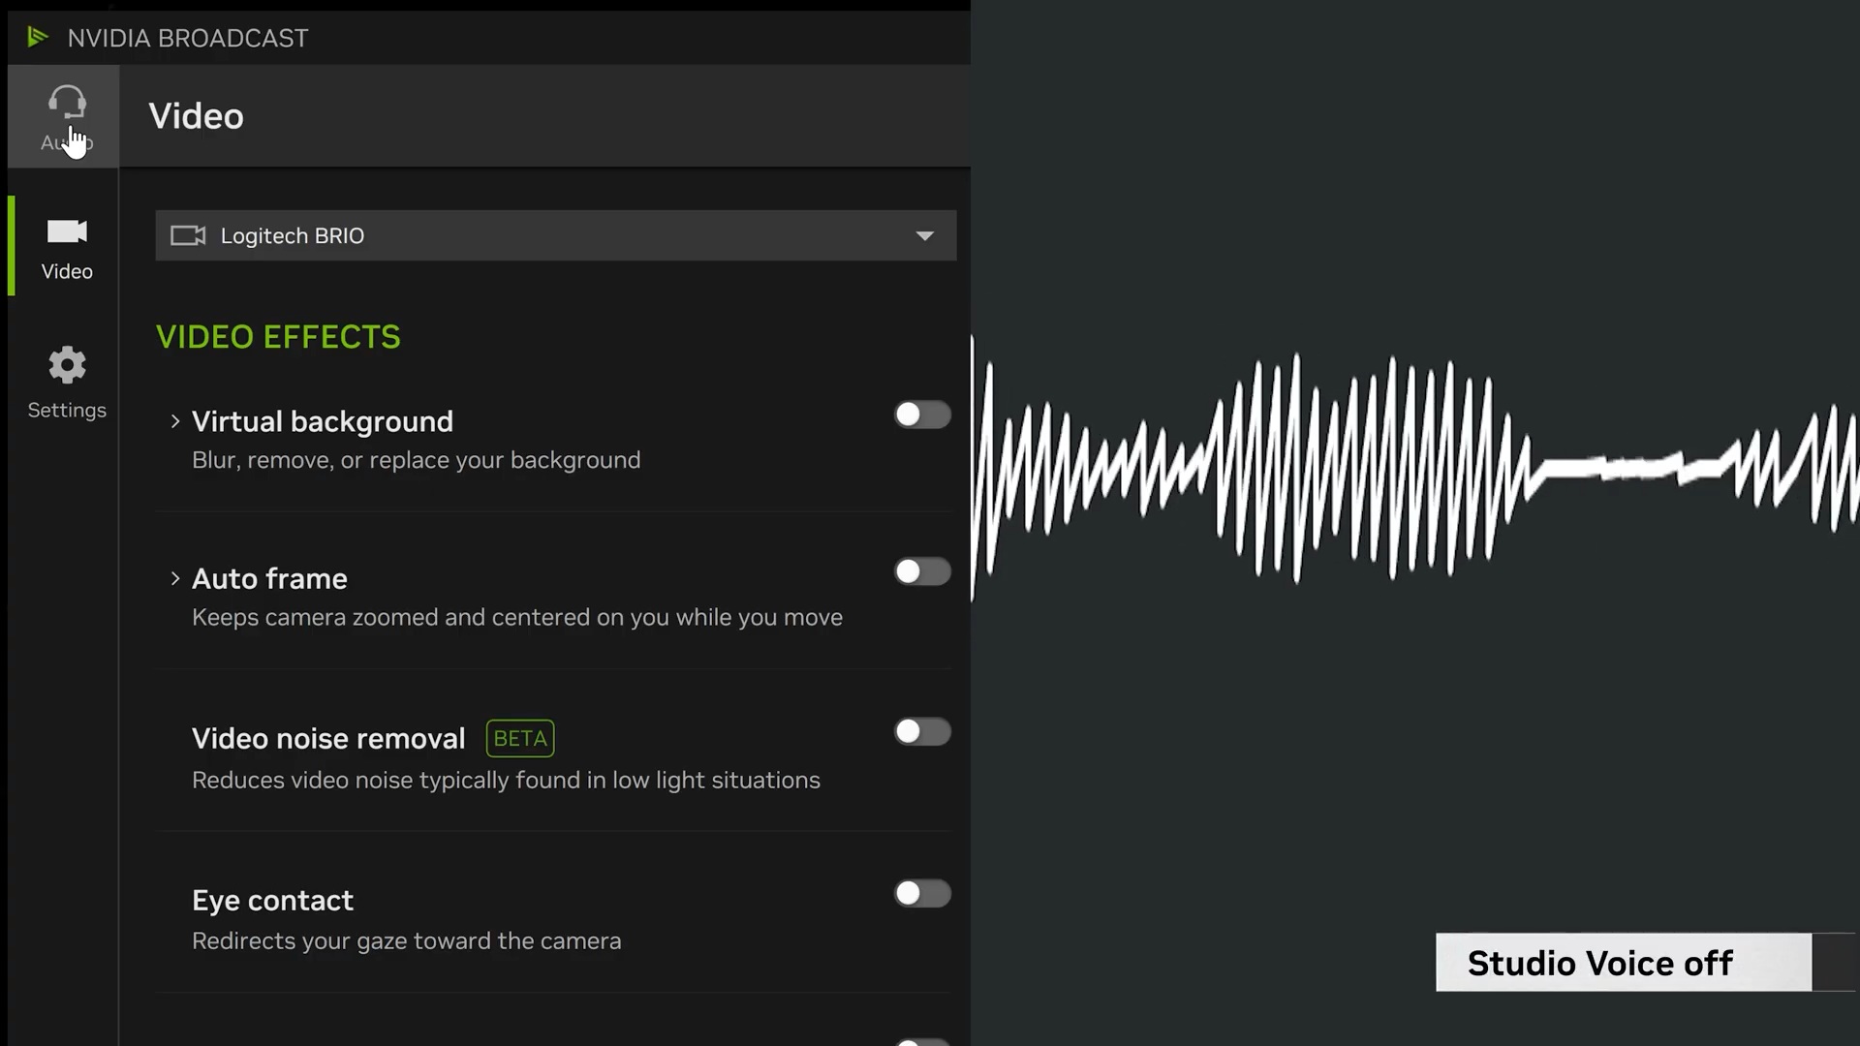Open the Settings gear icon
This screenshot has height=1046, width=1860.
click(x=67, y=365)
